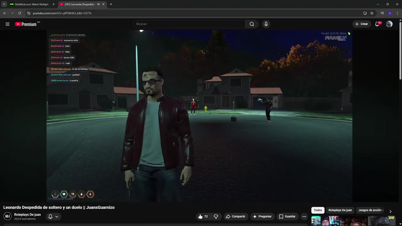The width and height of the screenshot is (402, 226).
Task: Select the Todos filter chip
Action: (318, 210)
